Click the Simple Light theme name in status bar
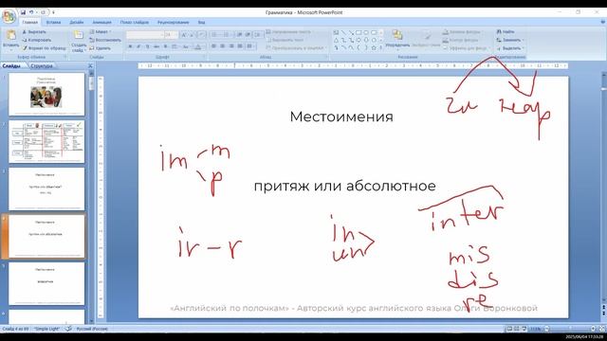The height and width of the screenshot is (341, 607). (x=46, y=329)
